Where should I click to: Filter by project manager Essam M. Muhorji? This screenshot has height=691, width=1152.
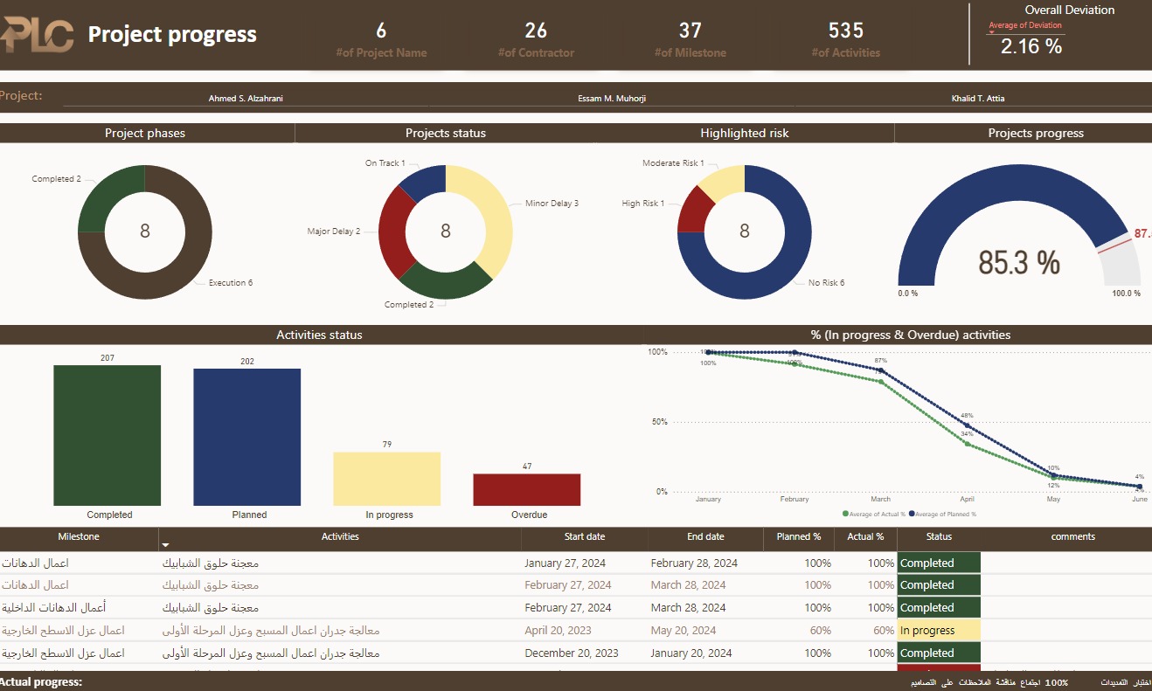click(612, 99)
